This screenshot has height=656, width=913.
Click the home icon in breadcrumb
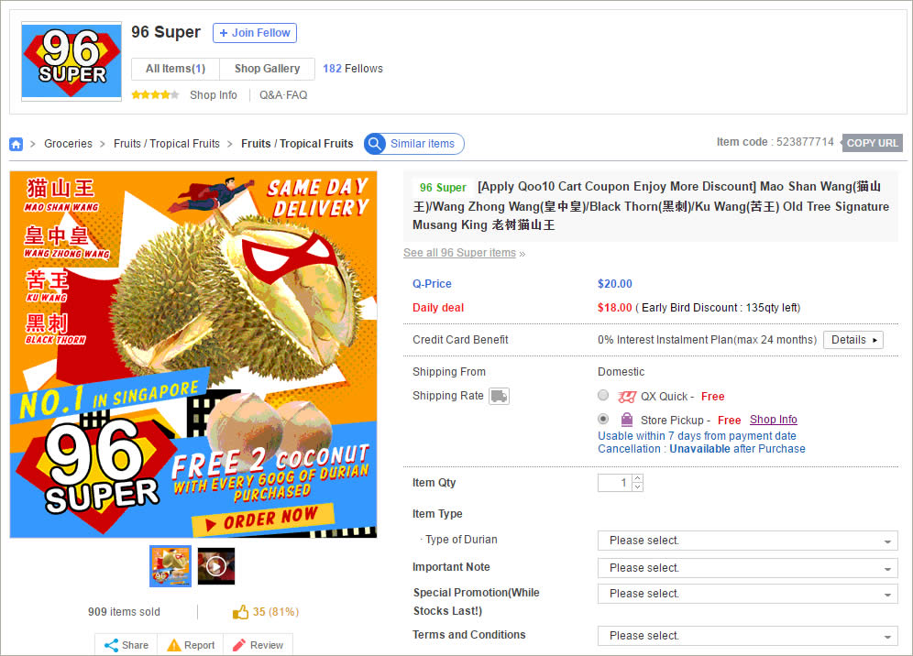(x=16, y=144)
